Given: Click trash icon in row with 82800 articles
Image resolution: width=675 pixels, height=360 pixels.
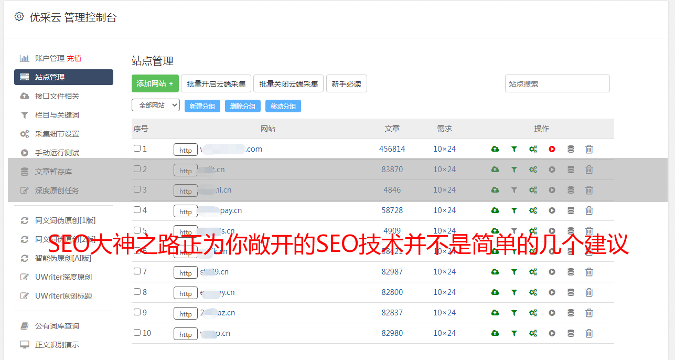Looking at the screenshot, I should [x=589, y=292].
